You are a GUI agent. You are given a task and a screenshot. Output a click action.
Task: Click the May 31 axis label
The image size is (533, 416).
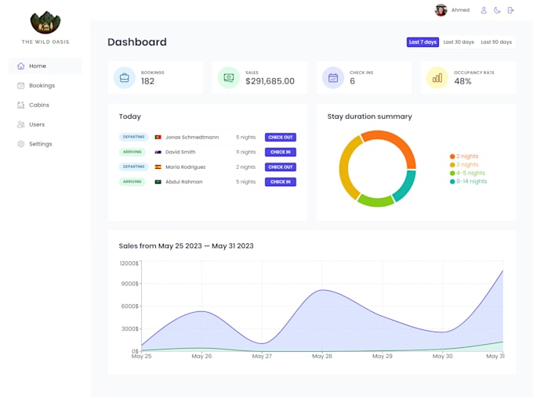tap(495, 357)
